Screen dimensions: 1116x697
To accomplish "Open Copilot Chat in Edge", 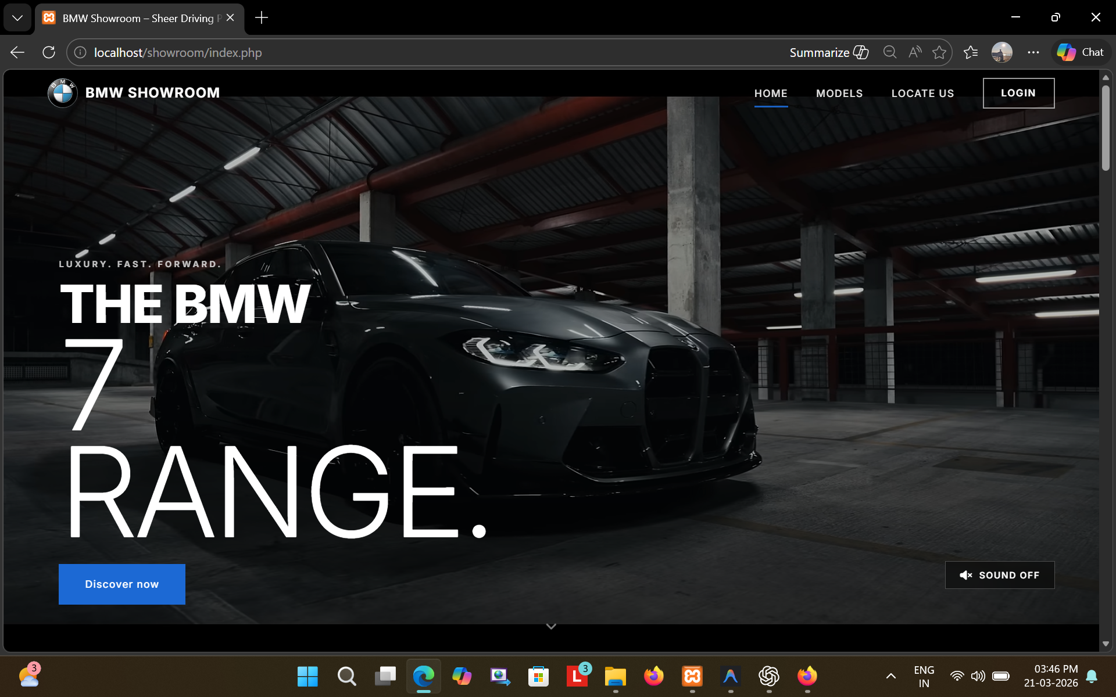I will [1080, 52].
